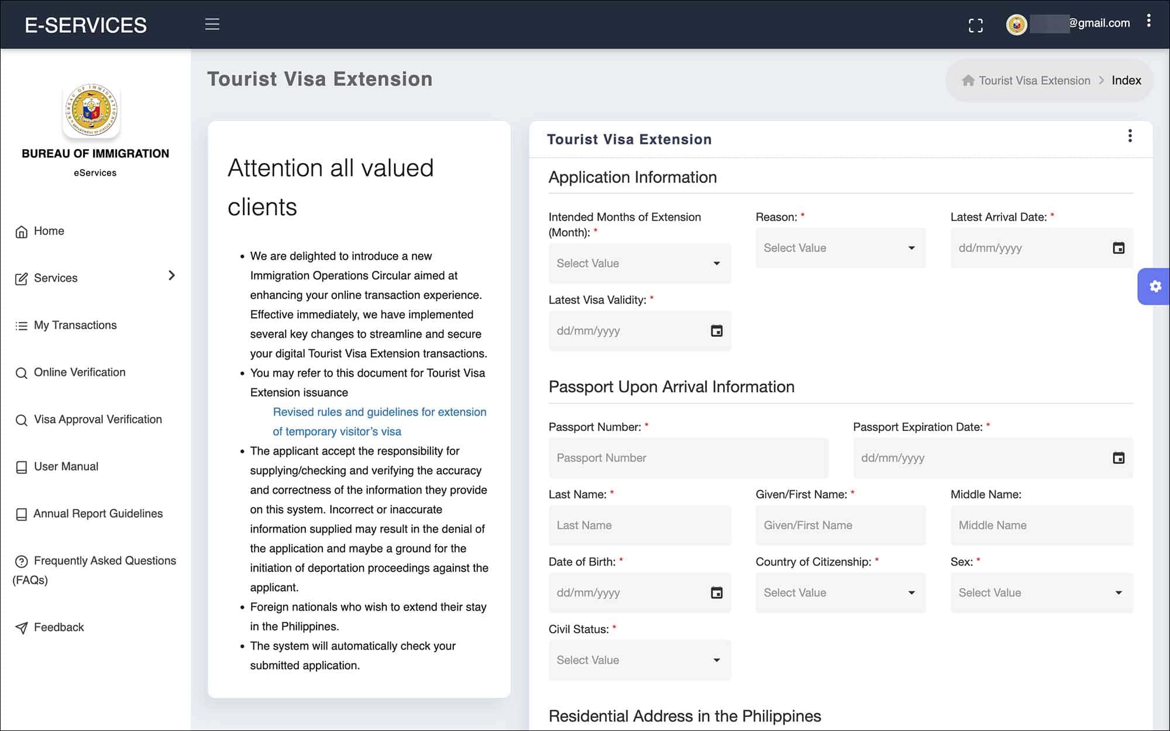Open Annual Report Guidelines
1170x731 pixels.
point(89,514)
